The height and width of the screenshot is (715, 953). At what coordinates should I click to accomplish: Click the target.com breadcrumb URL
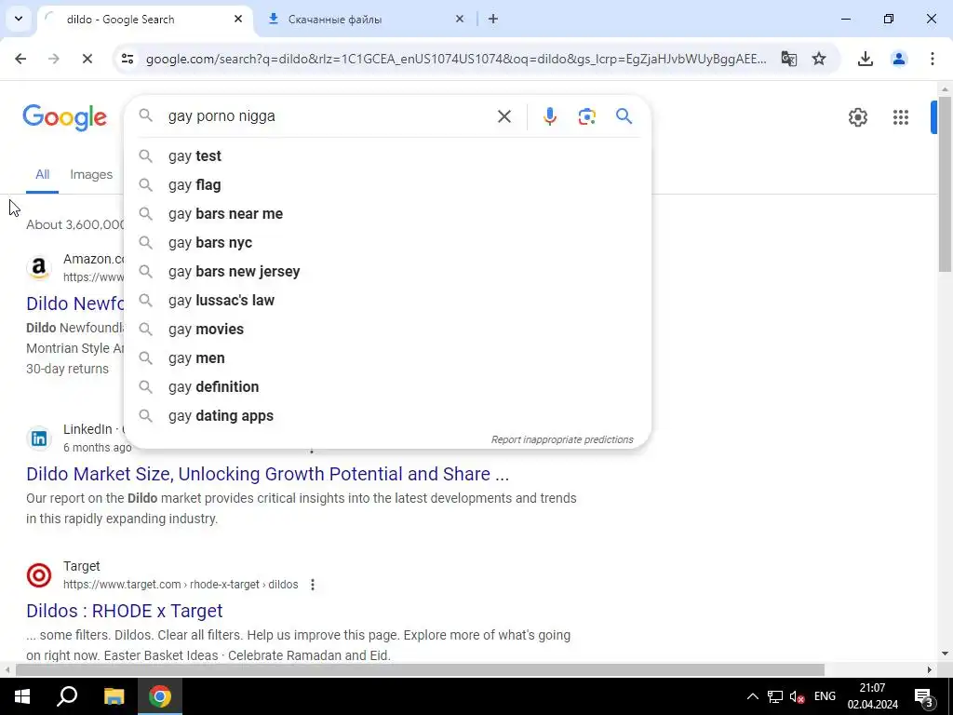tap(181, 585)
